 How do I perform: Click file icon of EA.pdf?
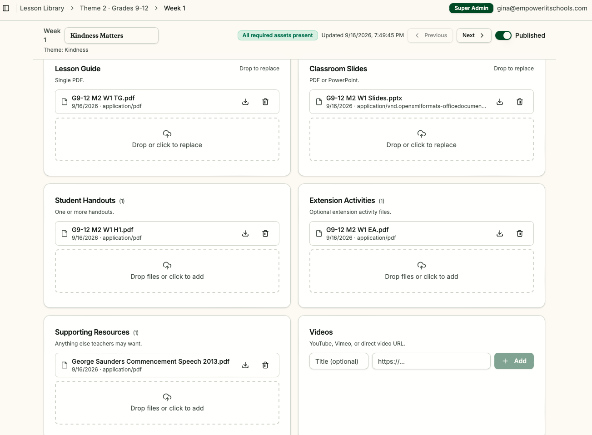pyautogui.click(x=319, y=233)
